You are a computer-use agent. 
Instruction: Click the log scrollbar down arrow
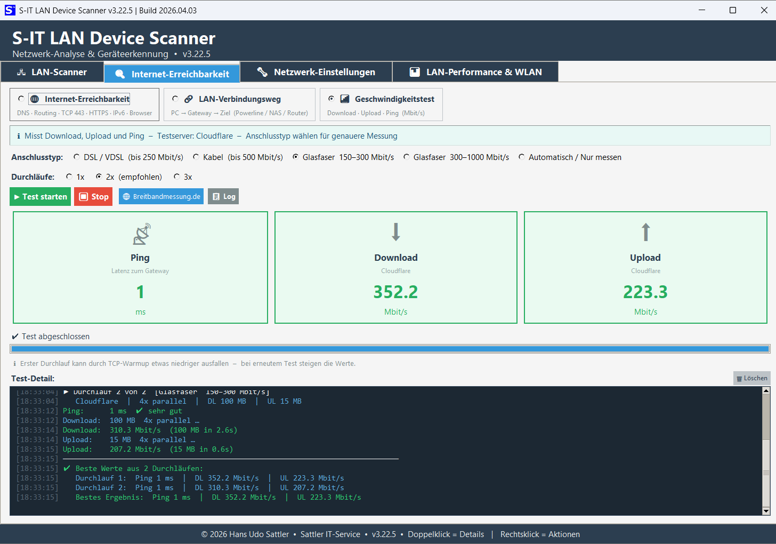click(766, 511)
